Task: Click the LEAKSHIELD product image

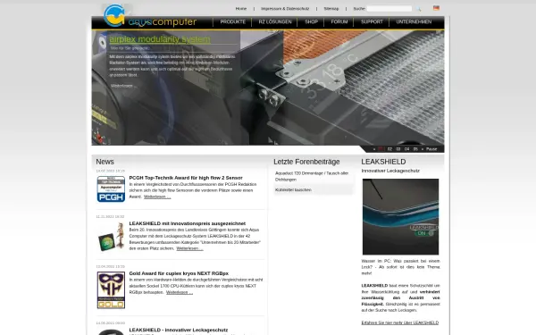Action: coord(400,217)
